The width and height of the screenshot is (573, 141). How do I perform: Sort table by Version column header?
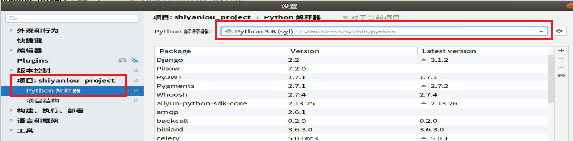tap(352, 51)
